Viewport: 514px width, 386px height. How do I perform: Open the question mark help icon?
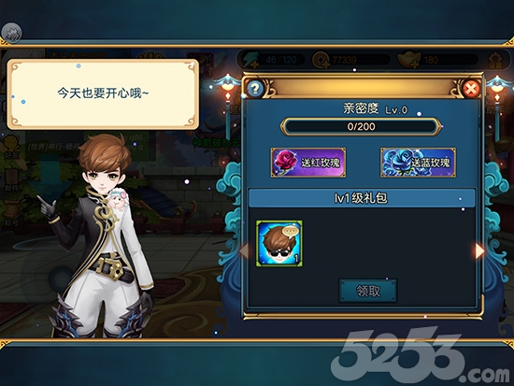click(255, 89)
